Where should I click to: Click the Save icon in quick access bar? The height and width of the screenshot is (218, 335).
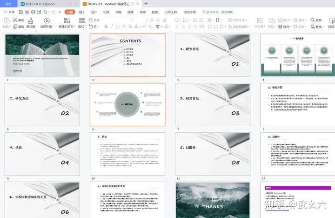point(21,12)
